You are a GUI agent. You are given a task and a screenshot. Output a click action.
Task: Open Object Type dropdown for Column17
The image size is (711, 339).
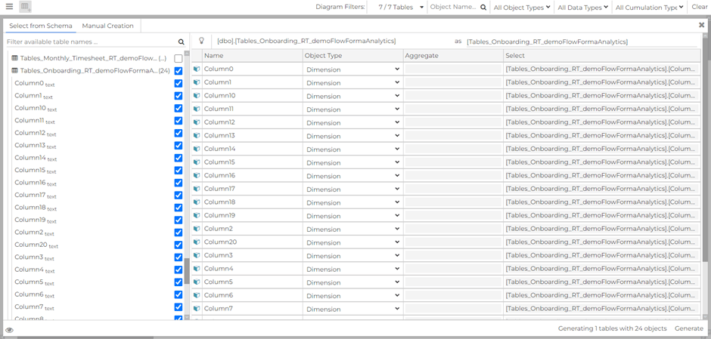coord(352,190)
